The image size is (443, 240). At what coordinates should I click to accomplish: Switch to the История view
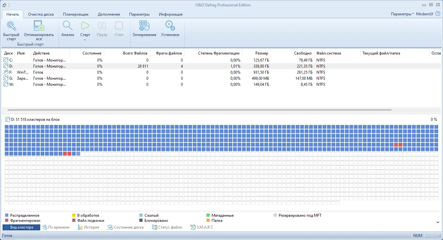point(89,227)
